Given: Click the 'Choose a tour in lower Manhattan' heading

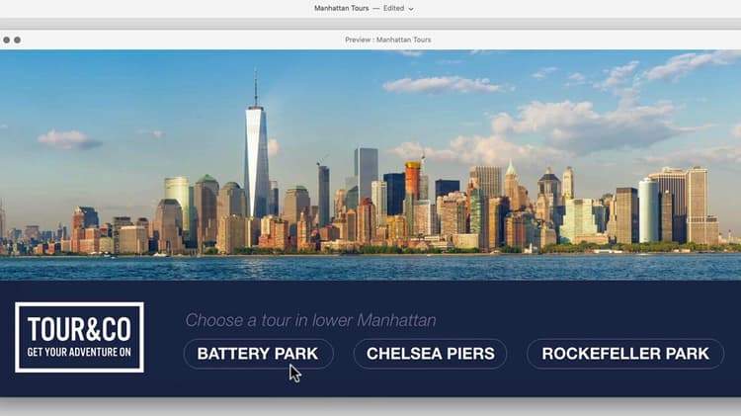Looking at the screenshot, I should 310,320.
